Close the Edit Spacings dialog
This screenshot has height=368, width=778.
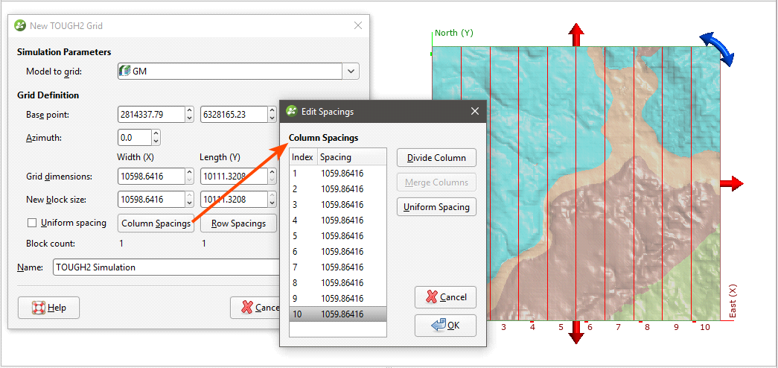(474, 111)
